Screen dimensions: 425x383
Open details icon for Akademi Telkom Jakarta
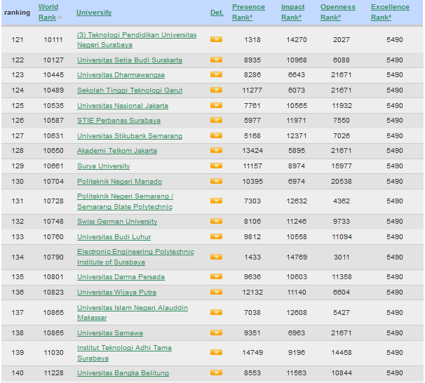point(216,150)
